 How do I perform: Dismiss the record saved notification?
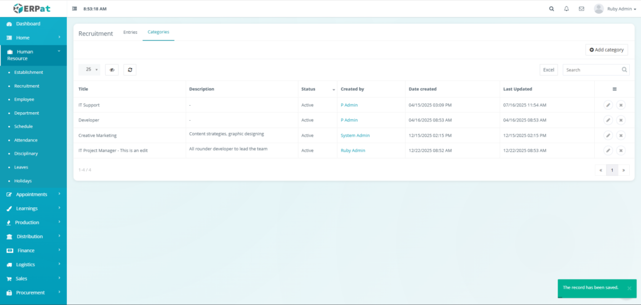click(x=629, y=288)
